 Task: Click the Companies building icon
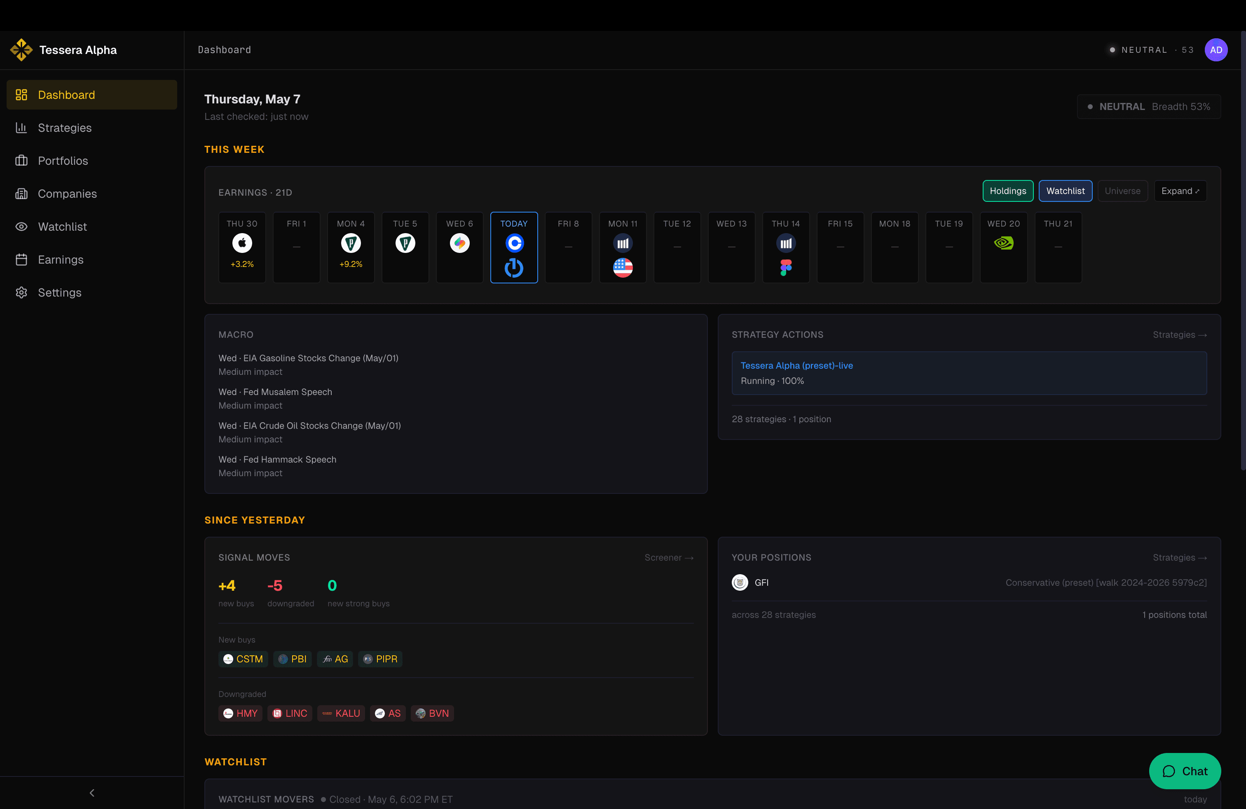pyautogui.click(x=21, y=194)
